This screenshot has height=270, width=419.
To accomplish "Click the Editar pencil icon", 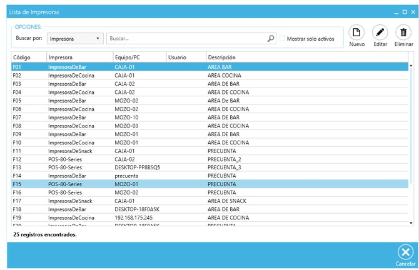I will 380,33.
